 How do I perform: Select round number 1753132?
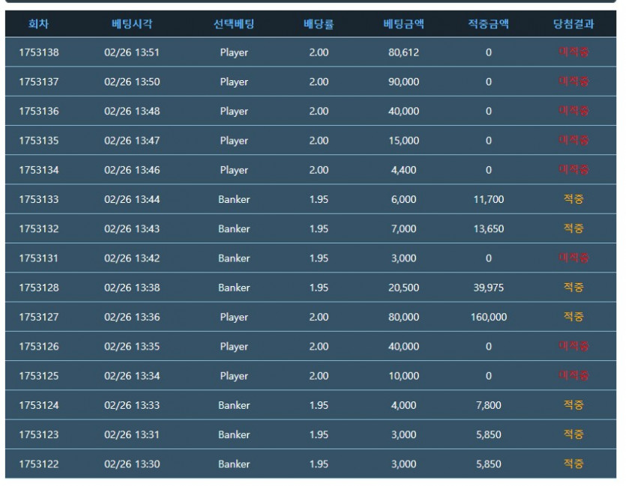[x=39, y=229]
